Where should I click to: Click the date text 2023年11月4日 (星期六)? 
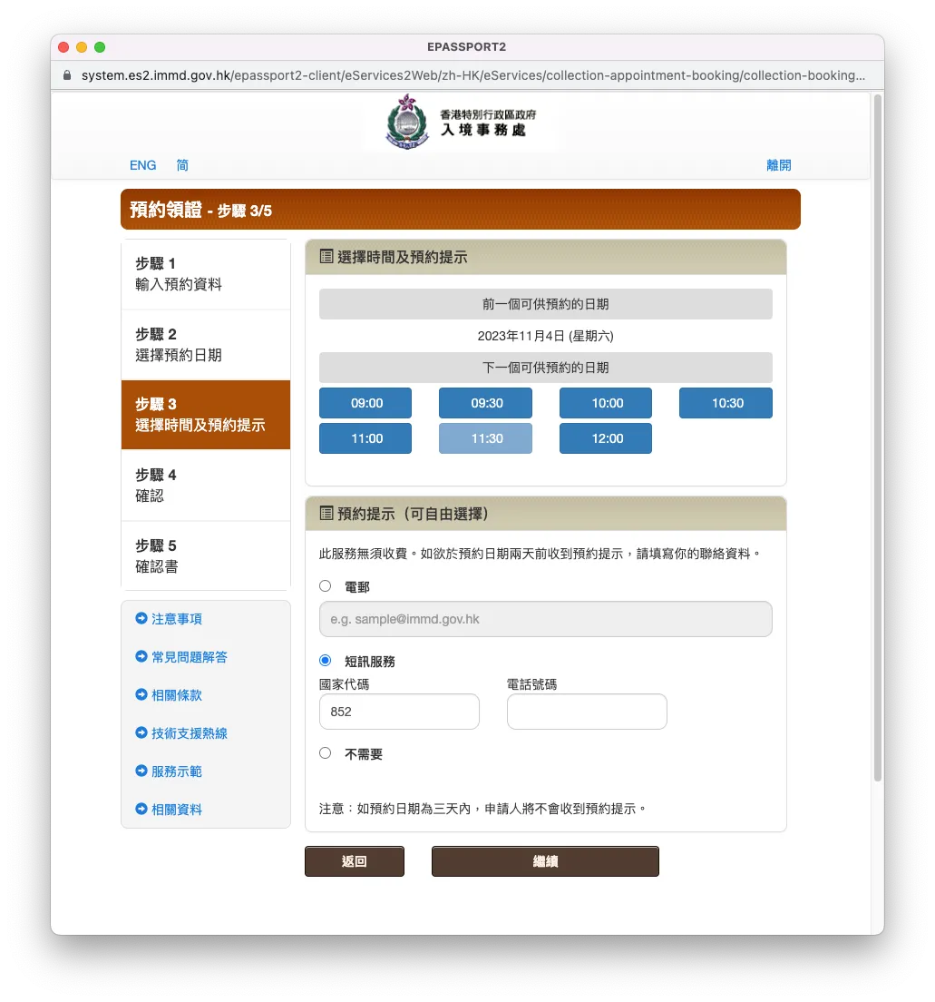click(545, 336)
